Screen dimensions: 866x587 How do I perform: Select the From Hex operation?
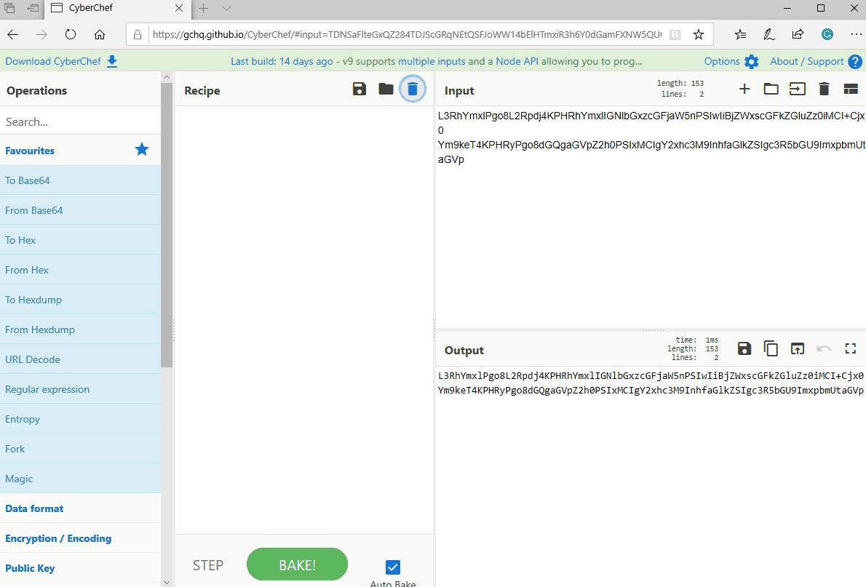coord(80,270)
